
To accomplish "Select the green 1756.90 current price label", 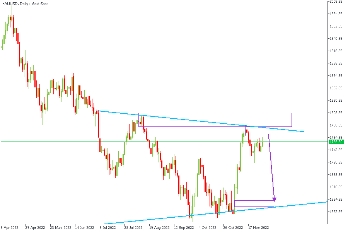I will (x=336, y=142).
